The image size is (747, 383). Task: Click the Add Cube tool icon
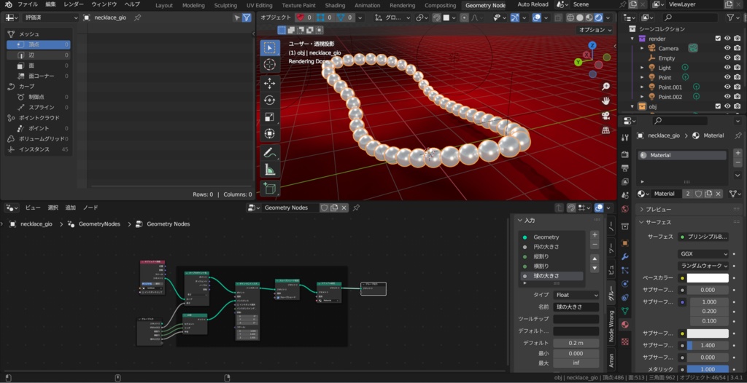270,189
